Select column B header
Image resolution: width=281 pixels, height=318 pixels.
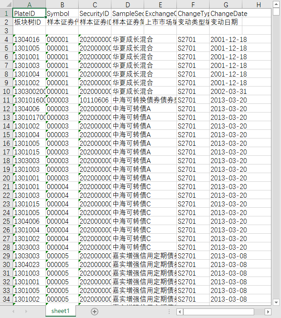pos(62,5)
